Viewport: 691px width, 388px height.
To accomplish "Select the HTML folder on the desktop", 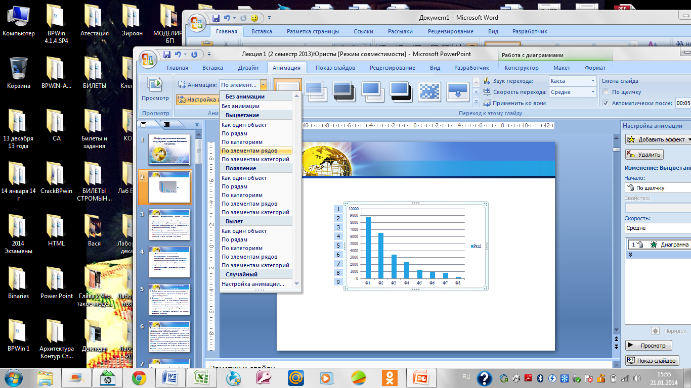I will click(56, 230).
